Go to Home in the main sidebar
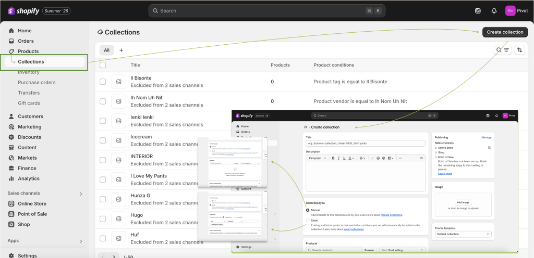The height and width of the screenshot is (258, 534). (x=25, y=31)
